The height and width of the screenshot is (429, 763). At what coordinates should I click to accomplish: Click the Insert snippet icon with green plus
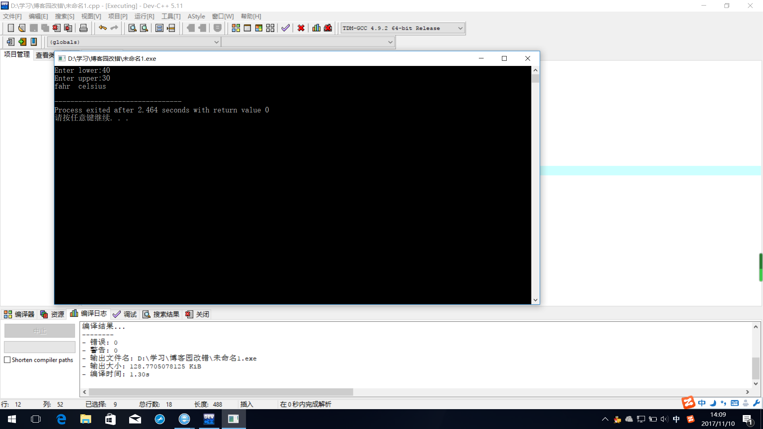click(22, 42)
